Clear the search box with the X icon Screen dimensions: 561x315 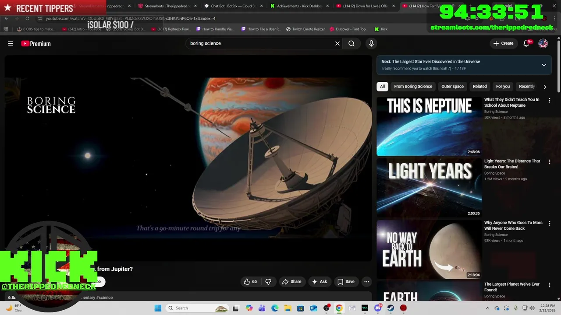(x=337, y=43)
